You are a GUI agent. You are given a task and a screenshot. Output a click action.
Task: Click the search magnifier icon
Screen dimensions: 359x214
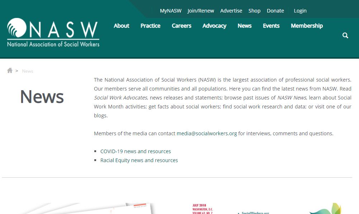click(x=345, y=35)
